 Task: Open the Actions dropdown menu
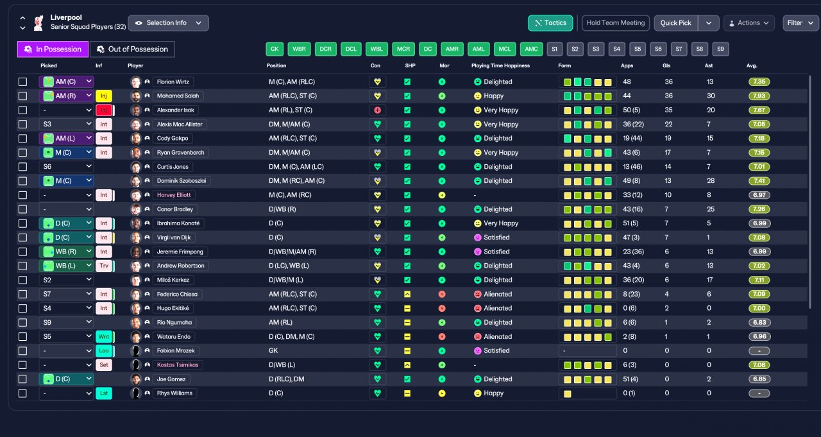(749, 23)
